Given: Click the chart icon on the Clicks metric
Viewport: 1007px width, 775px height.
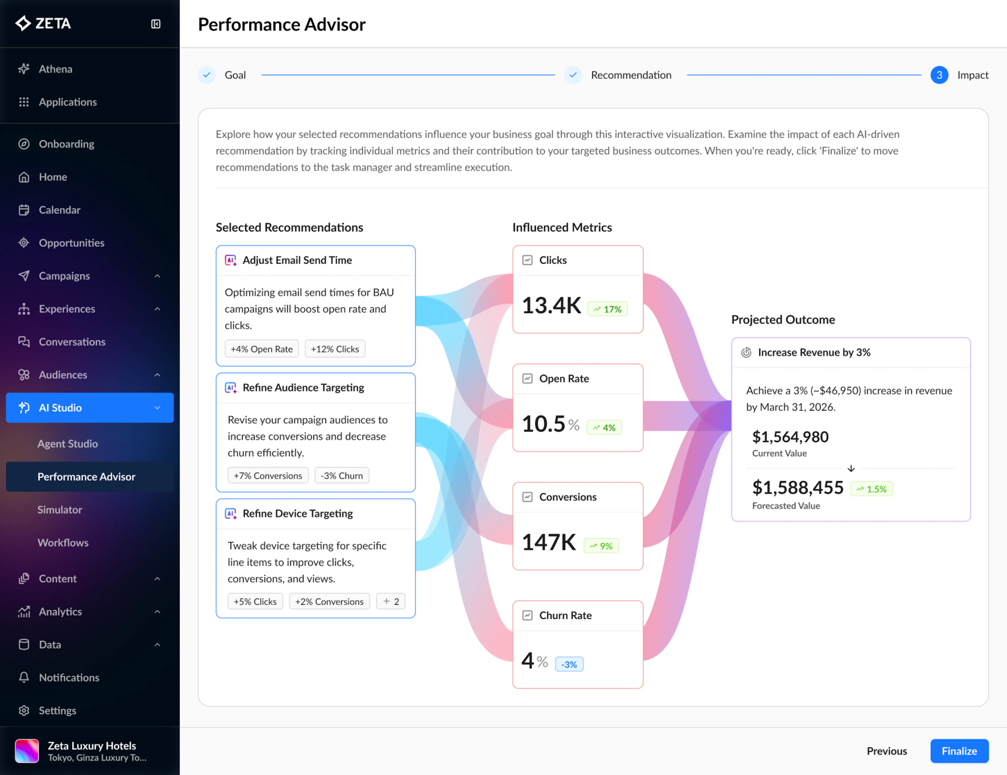Looking at the screenshot, I should pyautogui.click(x=527, y=260).
